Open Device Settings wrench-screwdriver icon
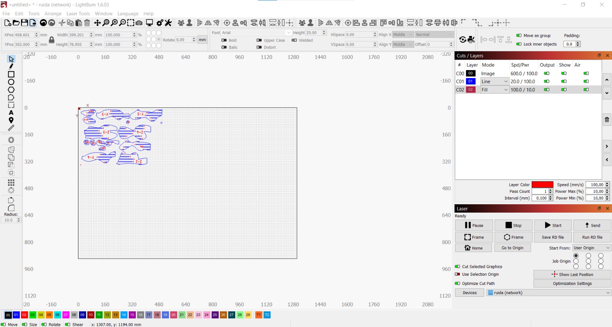Screen dimensions: 612x327 click(x=168, y=23)
